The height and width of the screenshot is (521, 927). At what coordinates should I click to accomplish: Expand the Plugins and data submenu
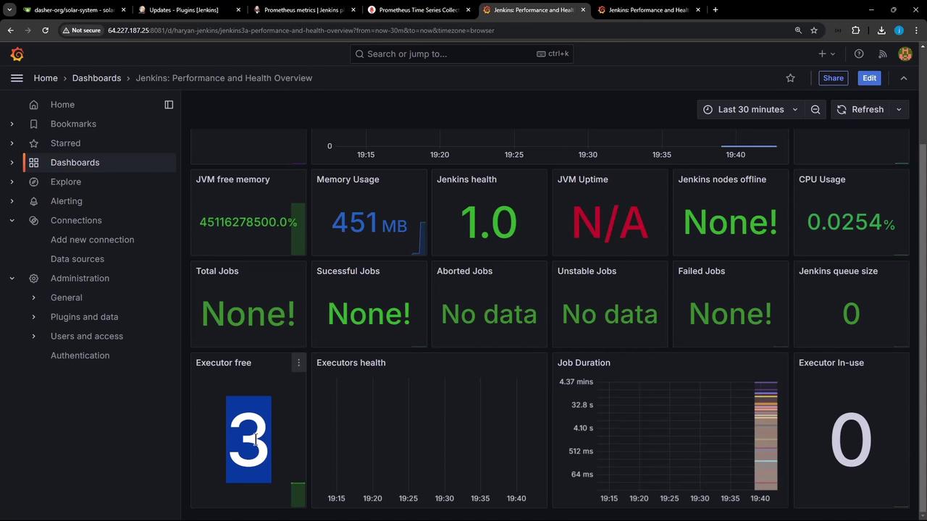(33, 317)
